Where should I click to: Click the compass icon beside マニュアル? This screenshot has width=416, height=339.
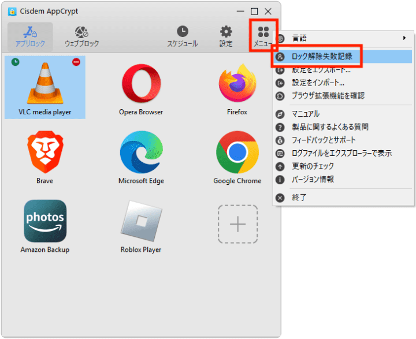[x=280, y=114]
